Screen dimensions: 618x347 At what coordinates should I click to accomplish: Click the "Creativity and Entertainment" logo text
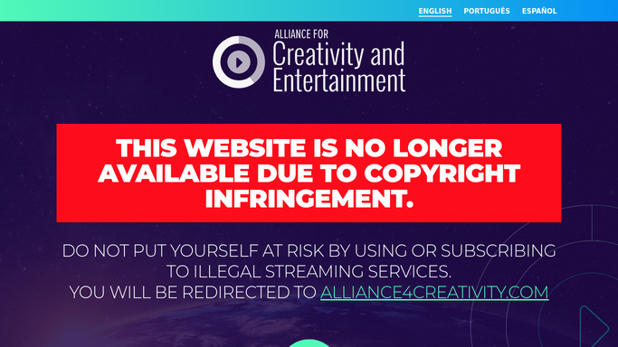tap(339, 67)
